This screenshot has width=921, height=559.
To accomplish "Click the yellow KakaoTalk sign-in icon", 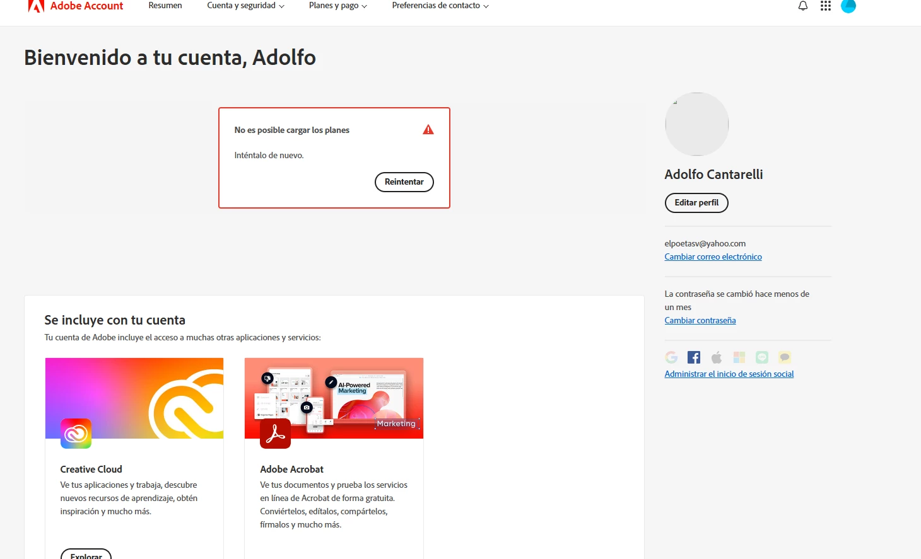I will (785, 357).
